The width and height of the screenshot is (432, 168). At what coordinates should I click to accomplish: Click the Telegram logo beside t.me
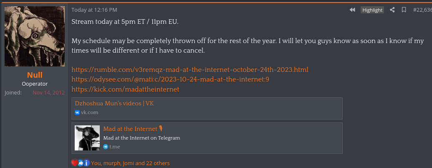click(x=106, y=147)
